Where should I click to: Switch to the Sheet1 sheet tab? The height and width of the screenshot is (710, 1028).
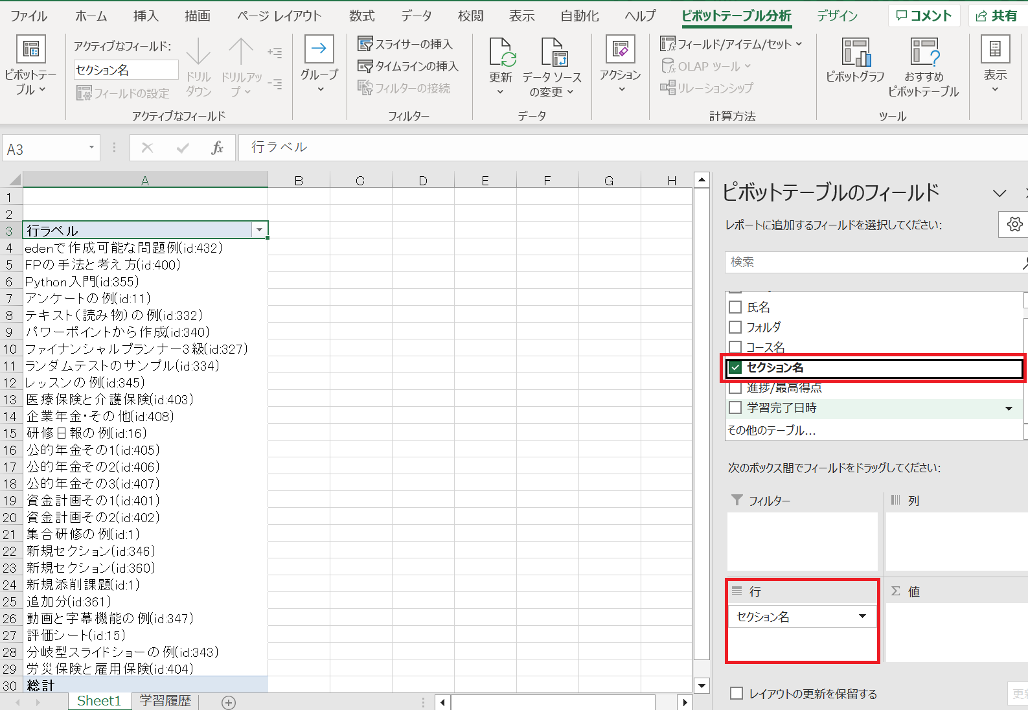(x=99, y=701)
